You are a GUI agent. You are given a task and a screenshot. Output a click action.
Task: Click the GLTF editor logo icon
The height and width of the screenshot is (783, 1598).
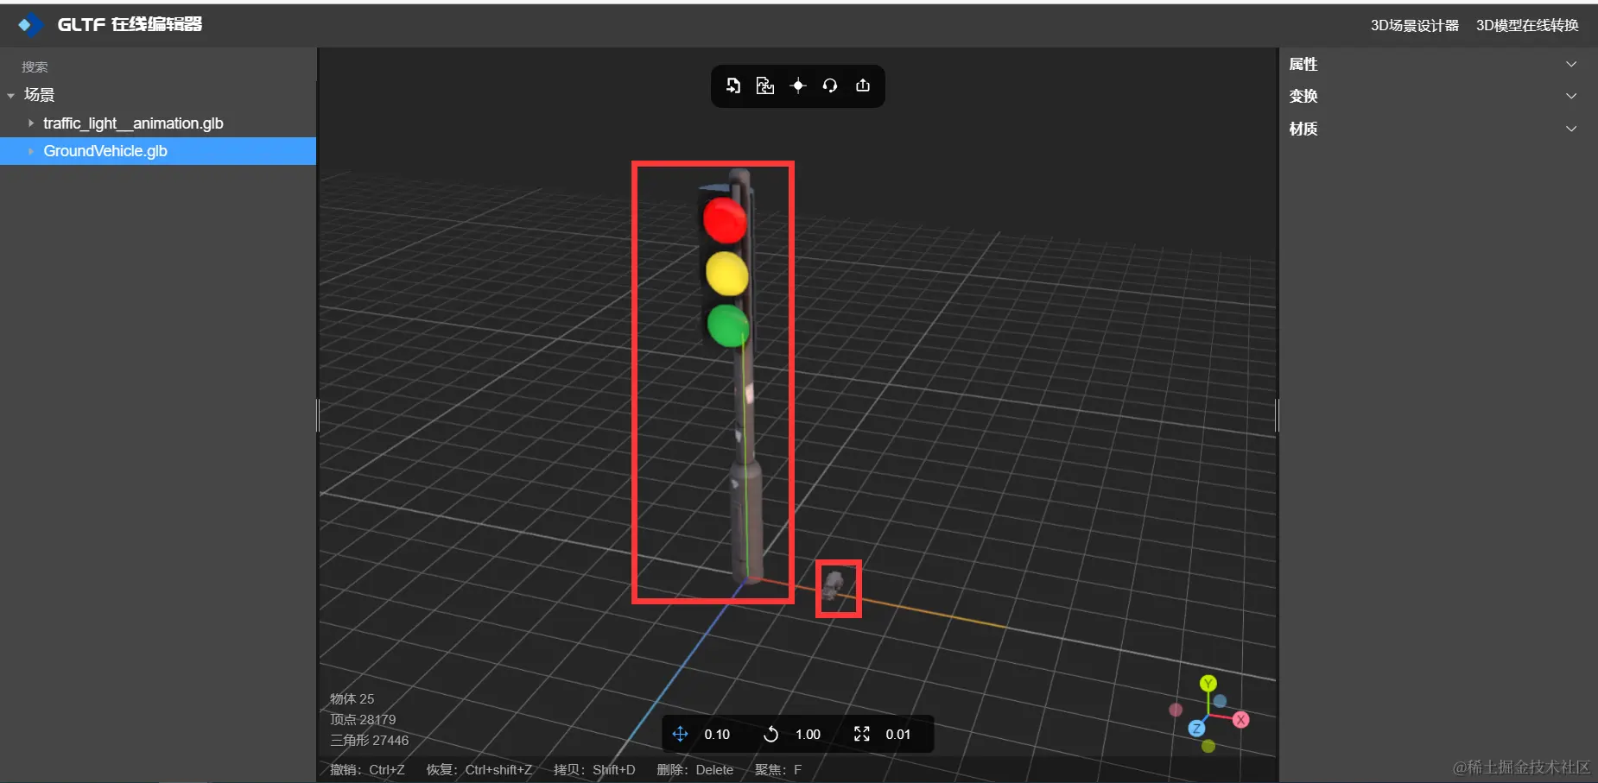(x=30, y=25)
